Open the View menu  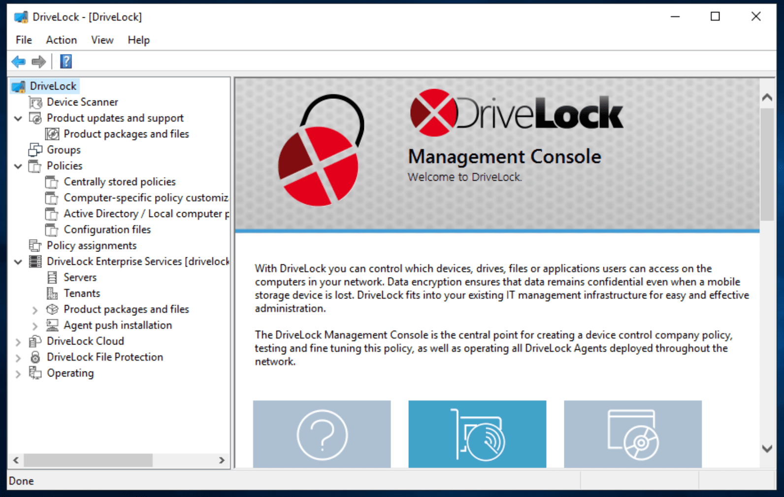coord(102,40)
